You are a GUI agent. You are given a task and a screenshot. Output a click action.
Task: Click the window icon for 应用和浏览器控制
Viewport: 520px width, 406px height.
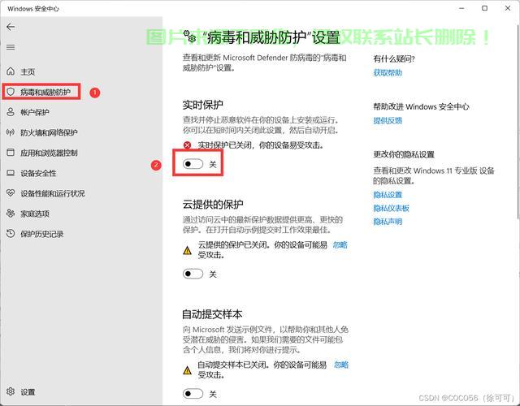click(11, 153)
